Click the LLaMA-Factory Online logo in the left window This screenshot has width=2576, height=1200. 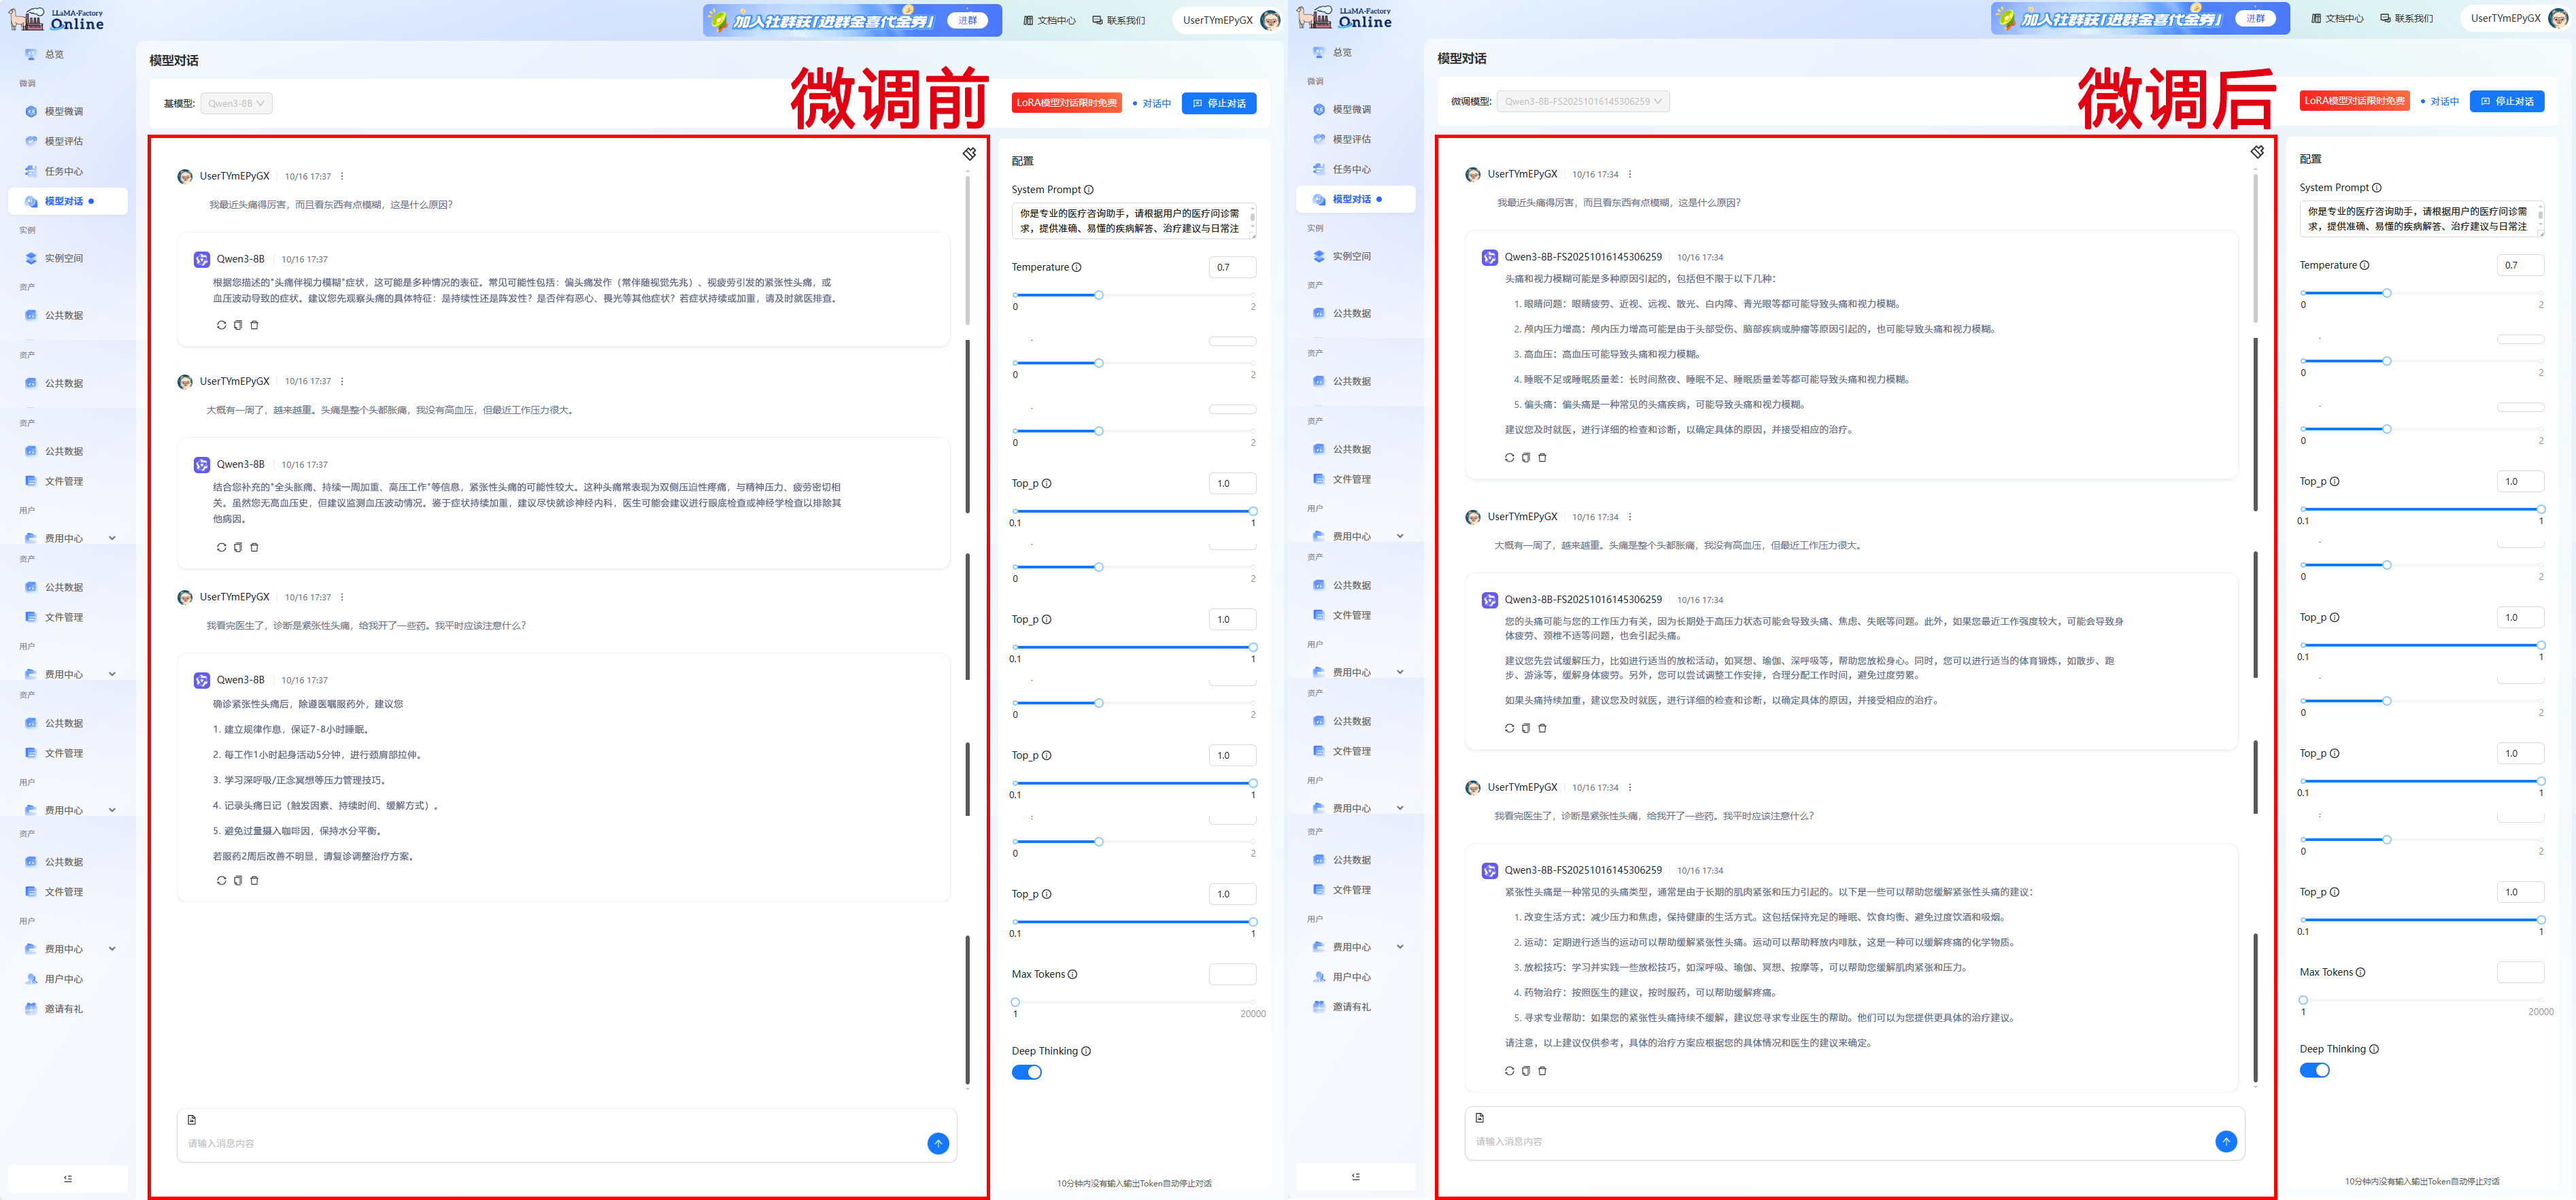(57, 20)
